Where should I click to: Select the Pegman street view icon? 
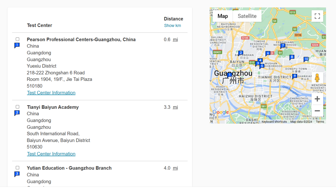[317, 78]
